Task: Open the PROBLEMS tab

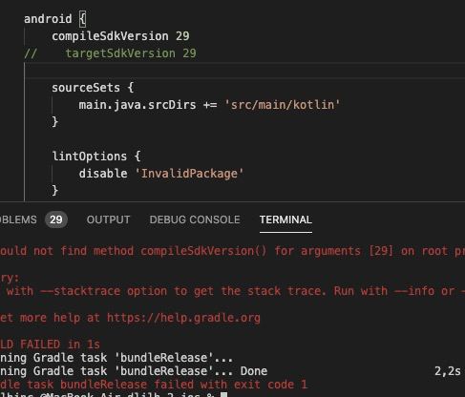Action: pyautogui.click(x=18, y=219)
